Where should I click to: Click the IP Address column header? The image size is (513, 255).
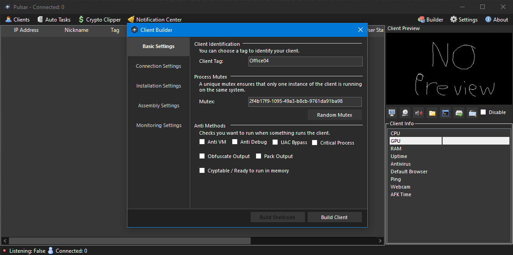tap(26, 30)
